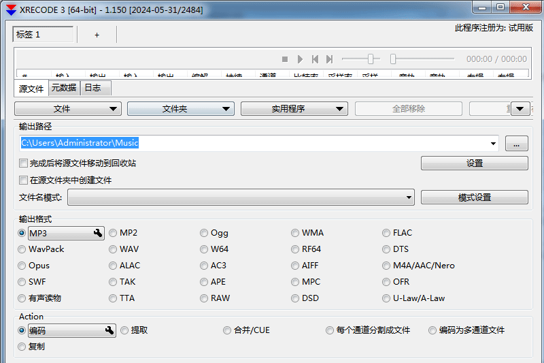Image resolution: width=544 pixels, height=363 pixels.
Task: Select OFR output format
Action: point(386,282)
